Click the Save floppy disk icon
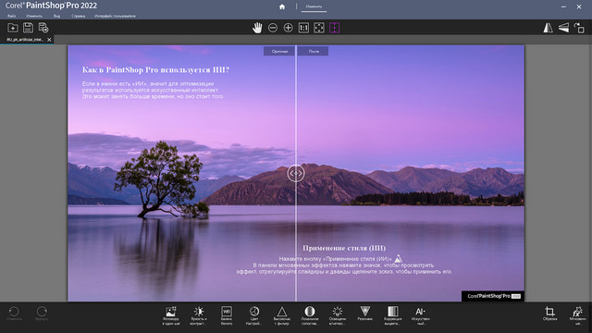Image resolution: width=592 pixels, height=333 pixels. point(28,28)
